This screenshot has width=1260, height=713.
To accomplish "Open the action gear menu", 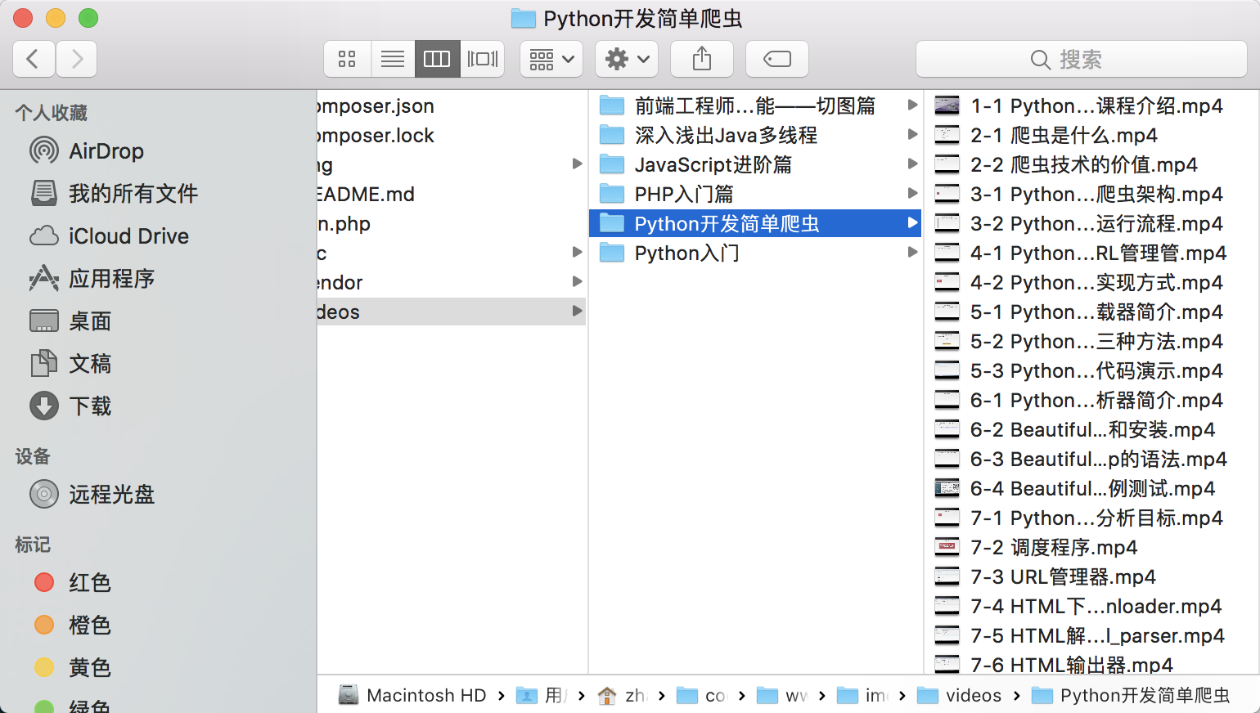I will click(627, 59).
